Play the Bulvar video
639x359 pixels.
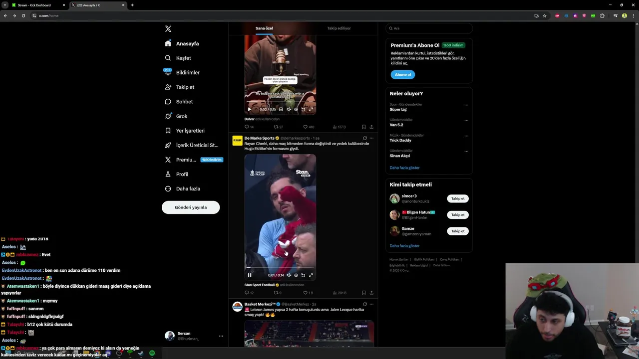click(x=250, y=109)
